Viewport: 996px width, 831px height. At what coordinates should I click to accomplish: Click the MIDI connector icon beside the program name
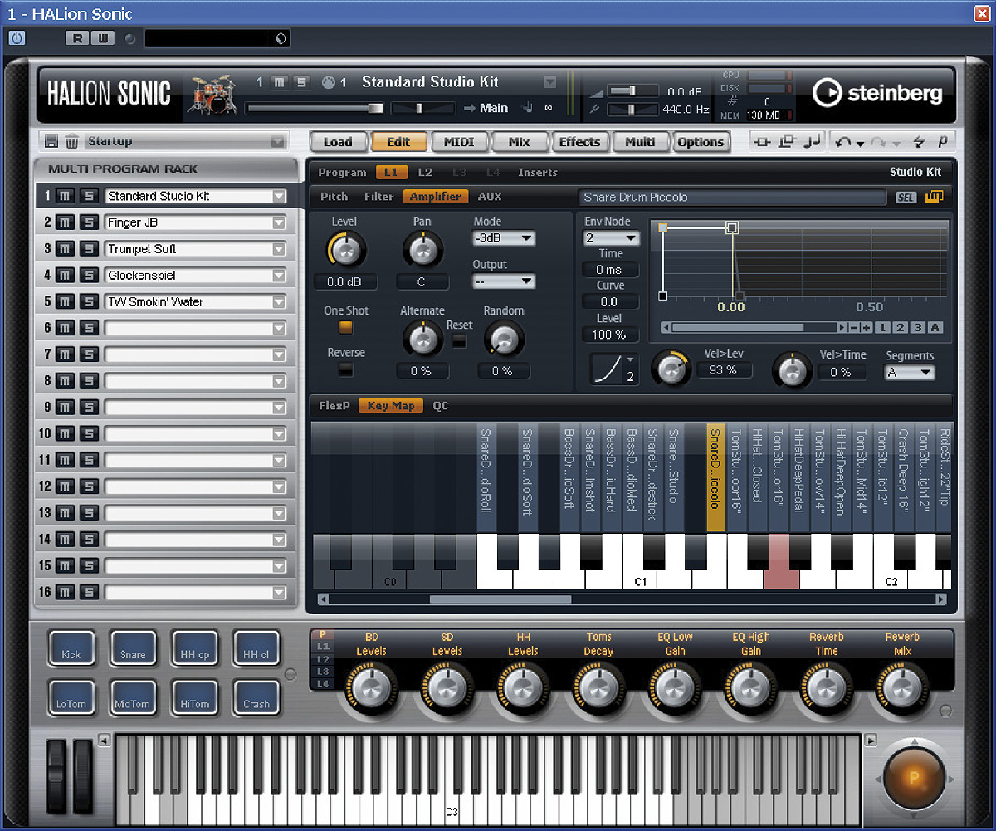coord(329,82)
